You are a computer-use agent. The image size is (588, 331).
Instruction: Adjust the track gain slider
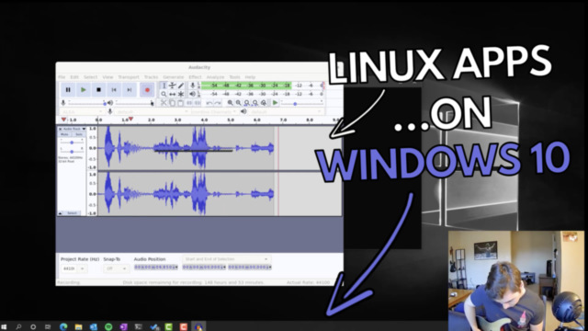pos(72,143)
